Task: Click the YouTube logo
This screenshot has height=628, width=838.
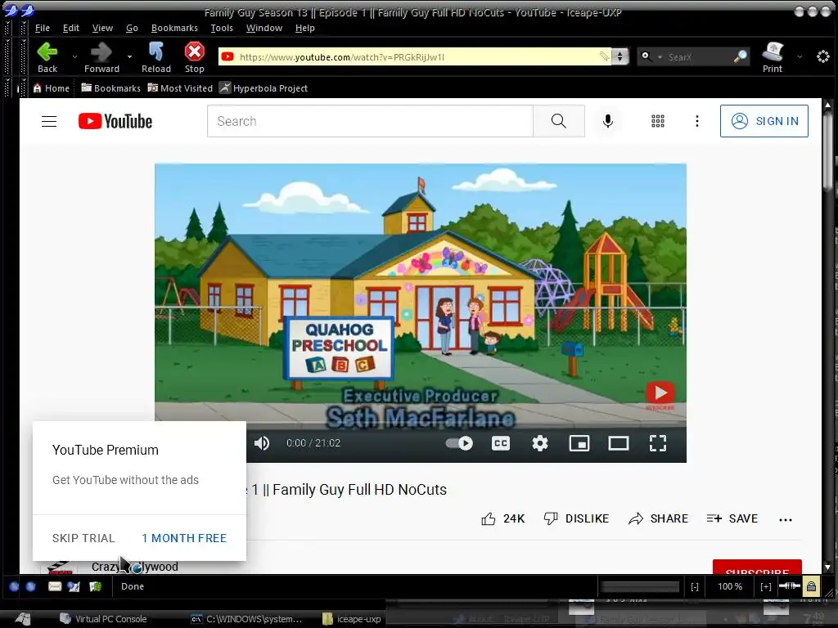Action: (x=115, y=121)
